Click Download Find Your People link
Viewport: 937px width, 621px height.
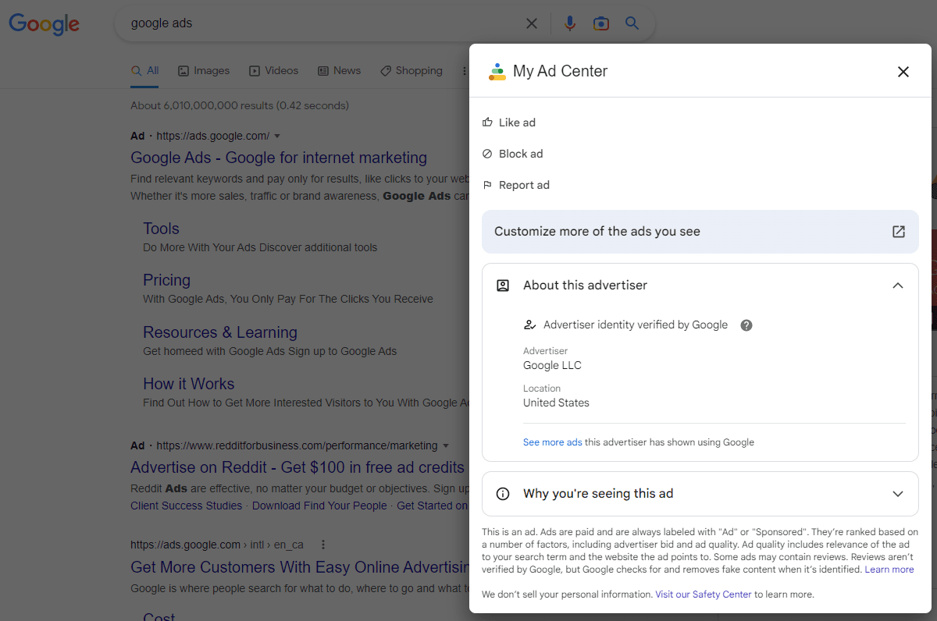tap(319, 506)
